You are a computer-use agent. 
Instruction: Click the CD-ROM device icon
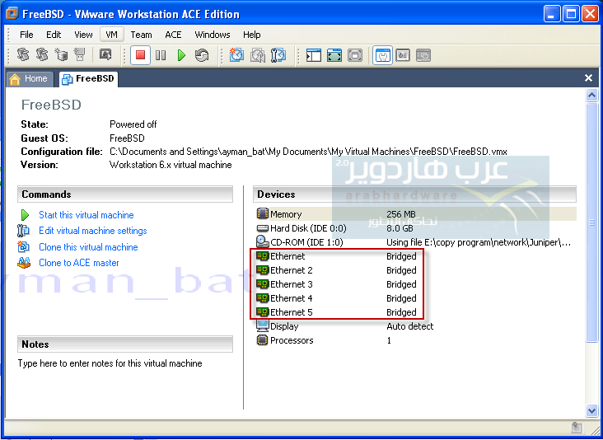(x=262, y=241)
